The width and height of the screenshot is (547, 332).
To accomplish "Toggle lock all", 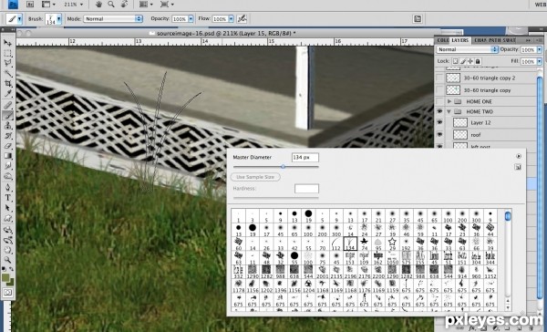I will [478, 61].
